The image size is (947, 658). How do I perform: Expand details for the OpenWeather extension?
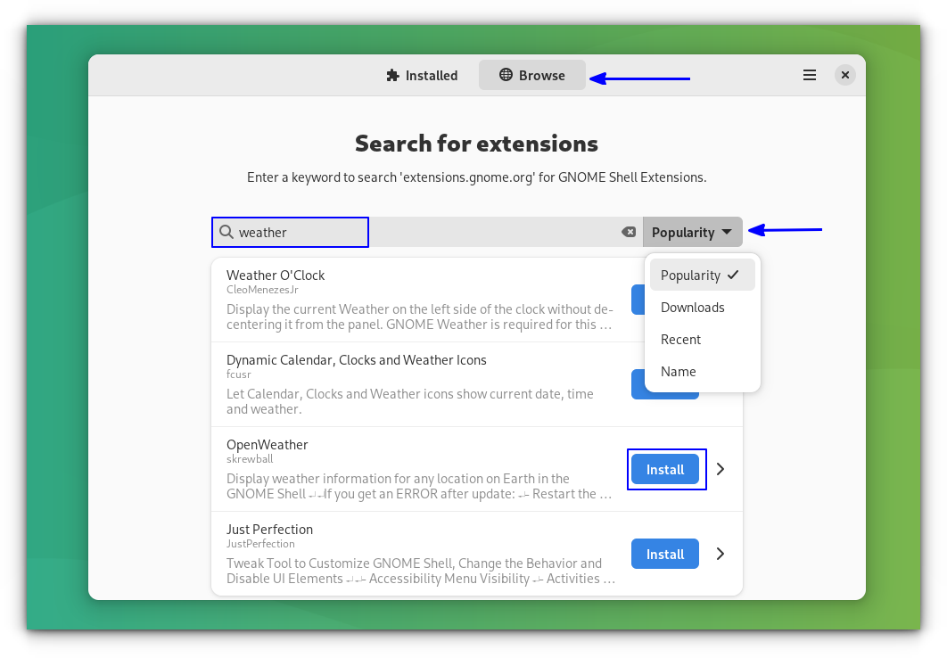[720, 468]
